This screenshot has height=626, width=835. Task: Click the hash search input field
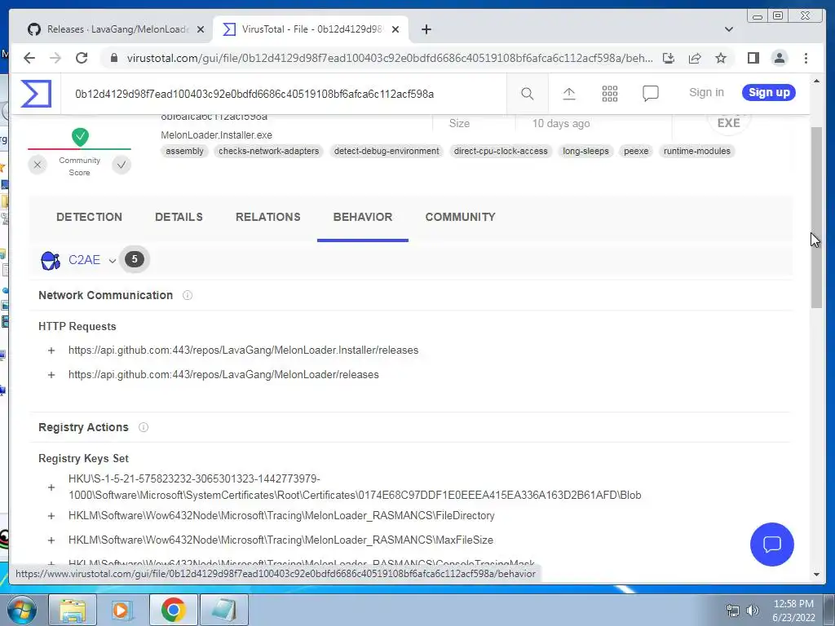tap(283, 95)
